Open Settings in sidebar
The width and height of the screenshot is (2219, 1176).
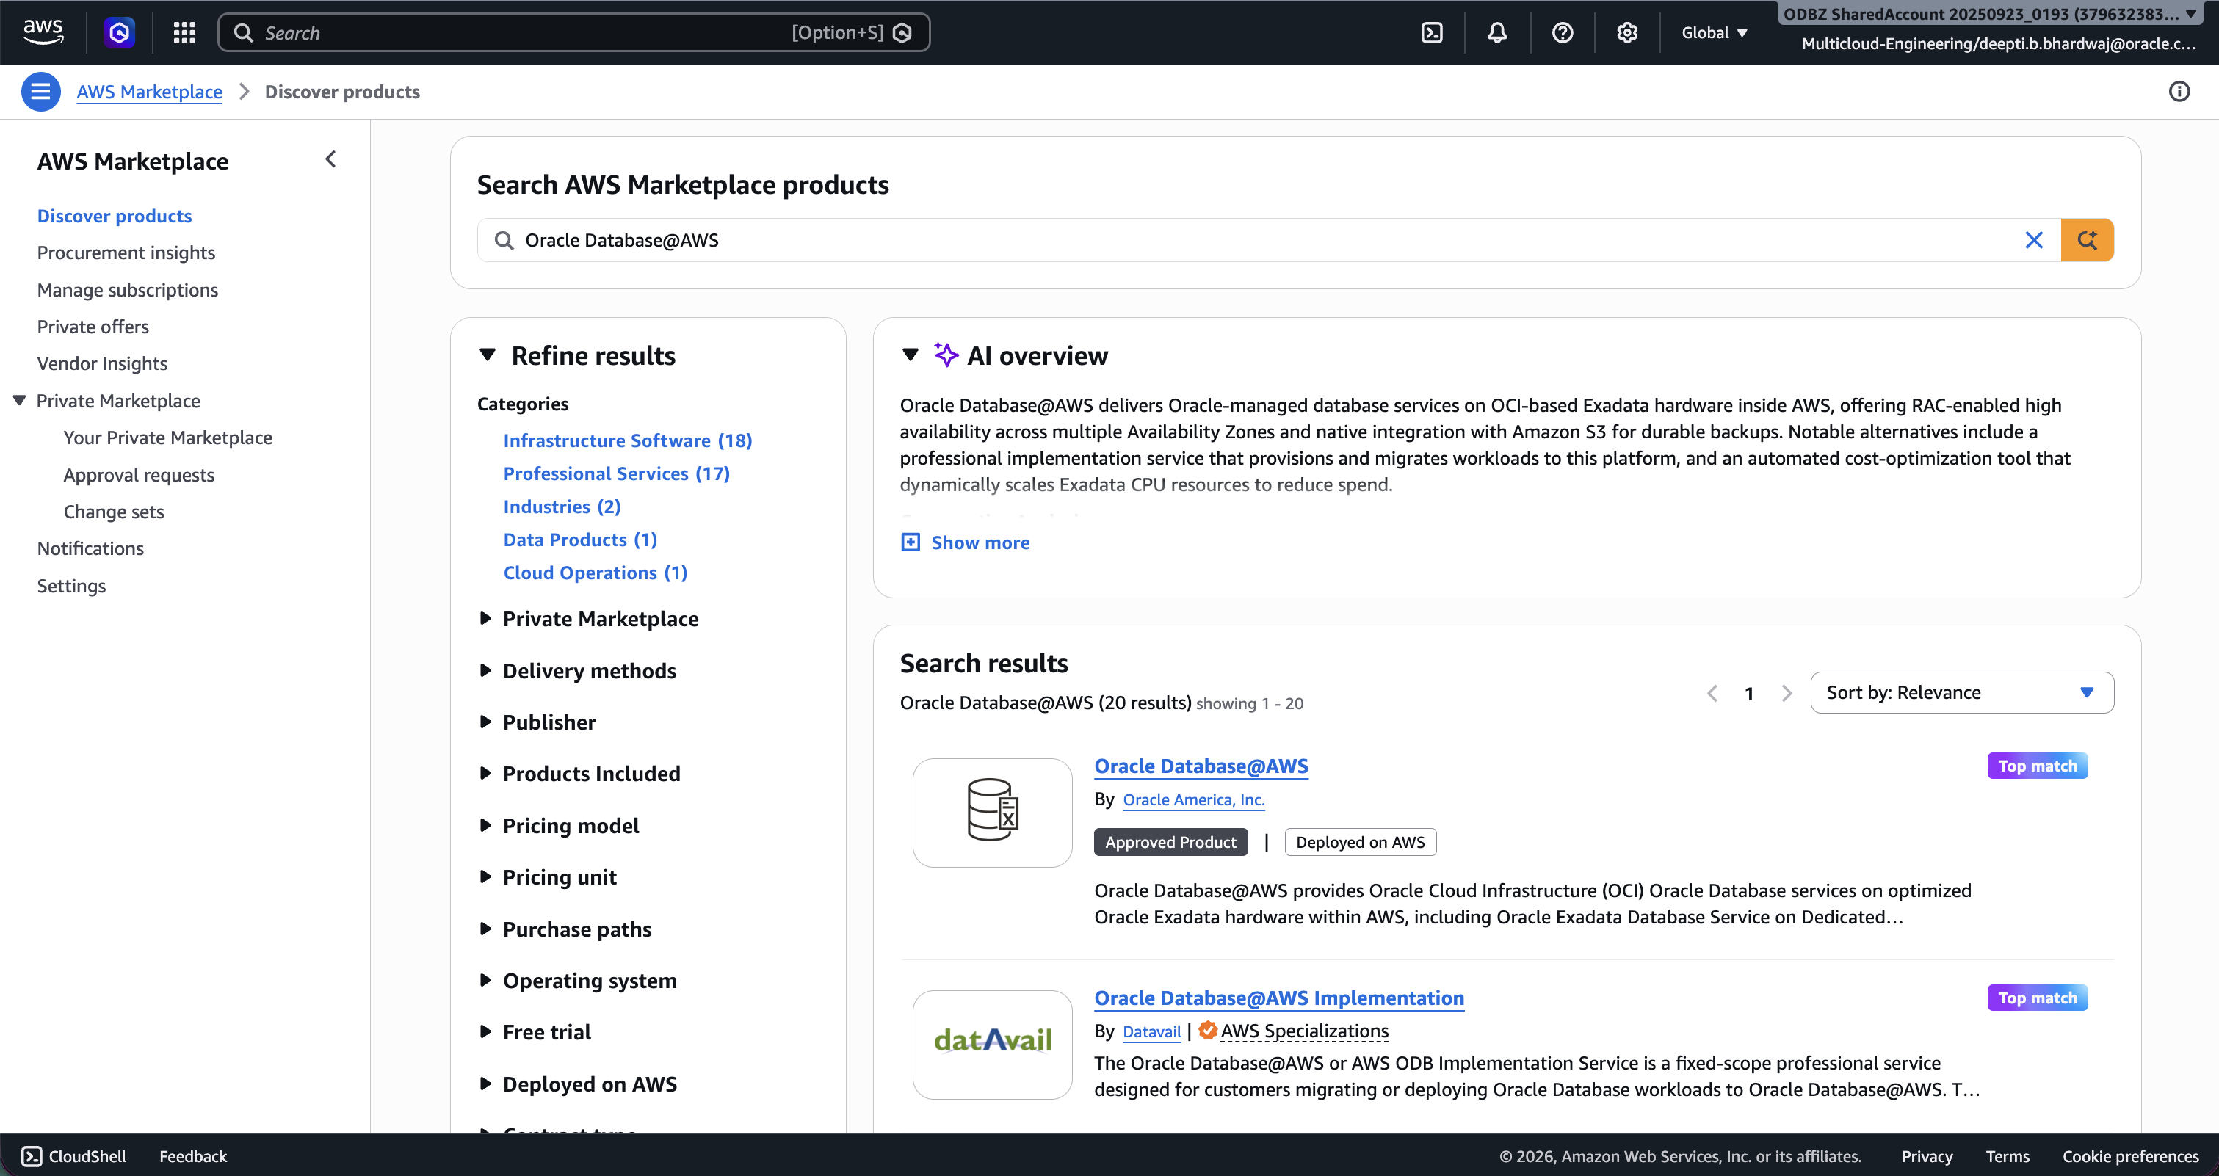pos(71,585)
